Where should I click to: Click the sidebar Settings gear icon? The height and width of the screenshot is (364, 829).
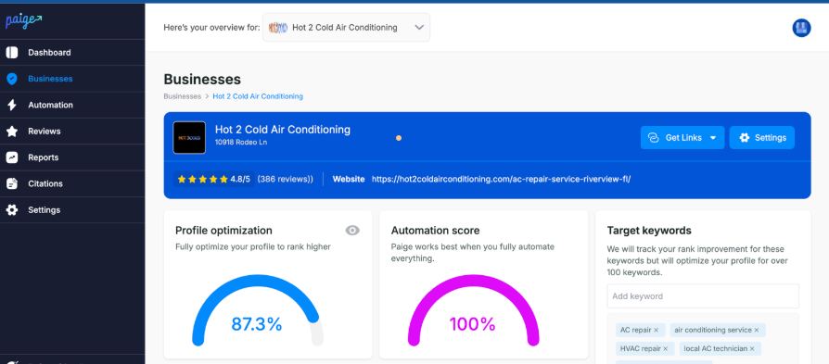pyautogui.click(x=12, y=209)
